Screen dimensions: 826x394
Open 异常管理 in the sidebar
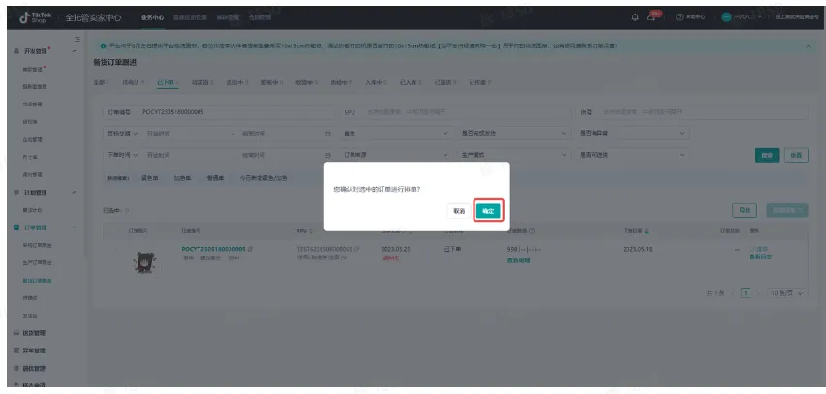click(35, 350)
